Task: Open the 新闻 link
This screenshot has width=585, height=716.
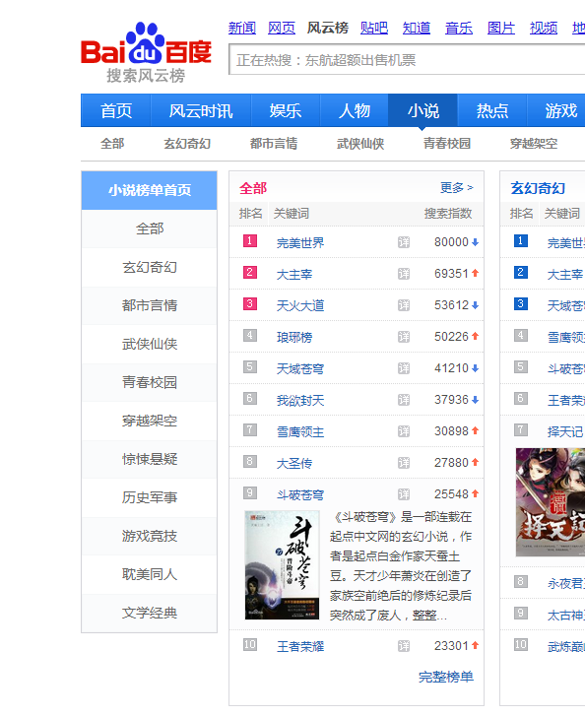Action: [242, 28]
